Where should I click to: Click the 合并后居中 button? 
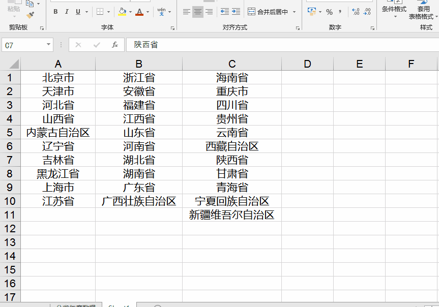pyautogui.click(x=268, y=12)
